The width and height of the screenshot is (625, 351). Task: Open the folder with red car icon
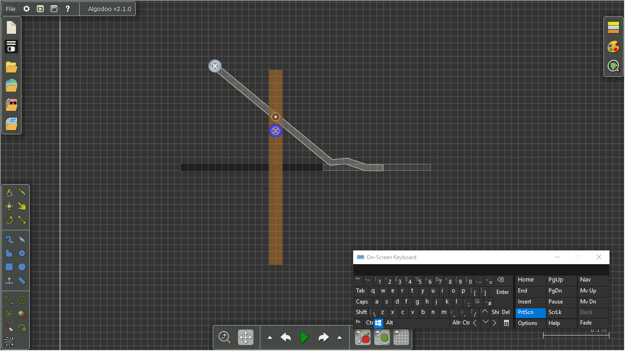(11, 105)
